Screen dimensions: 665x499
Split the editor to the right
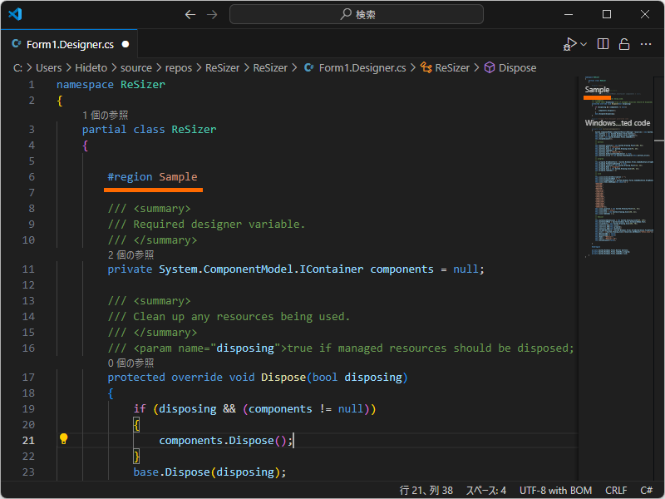pyautogui.click(x=603, y=44)
